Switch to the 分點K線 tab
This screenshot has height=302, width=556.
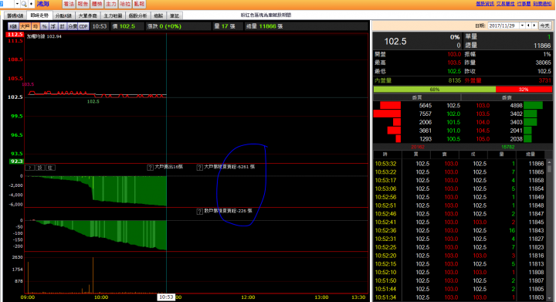tap(63, 15)
